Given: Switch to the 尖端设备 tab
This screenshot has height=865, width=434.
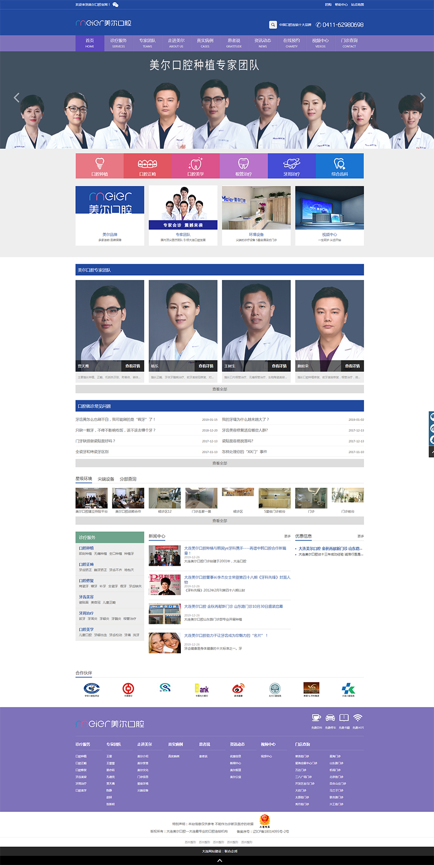Looking at the screenshot, I should click(x=106, y=479).
